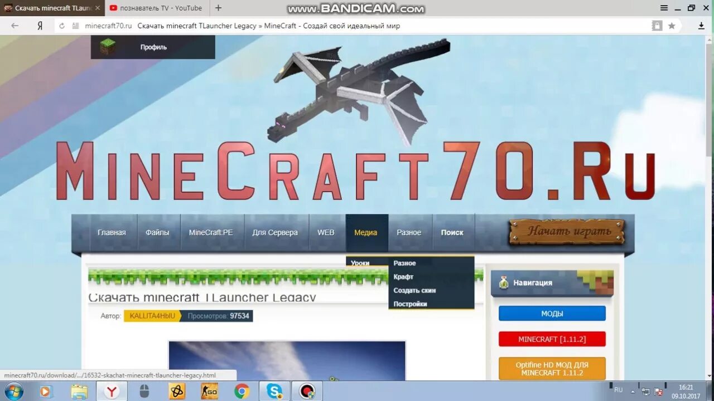Switch to the познаватель TV - YouTube tab
This screenshot has height=401, width=714.
pyautogui.click(x=156, y=8)
